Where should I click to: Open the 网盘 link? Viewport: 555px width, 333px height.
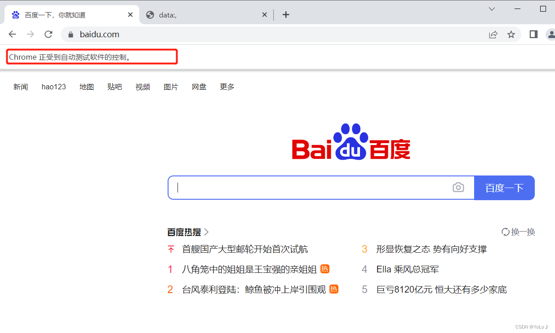199,87
